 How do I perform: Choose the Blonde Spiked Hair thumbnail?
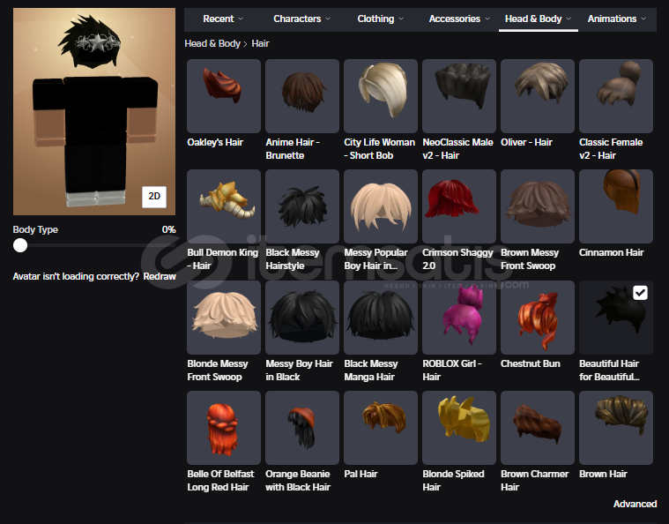point(459,428)
